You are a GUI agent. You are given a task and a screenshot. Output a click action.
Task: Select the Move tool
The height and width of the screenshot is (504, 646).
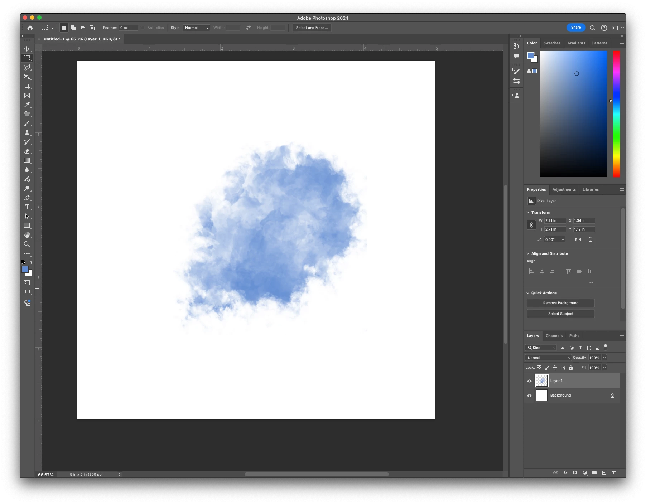pyautogui.click(x=27, y=49)
